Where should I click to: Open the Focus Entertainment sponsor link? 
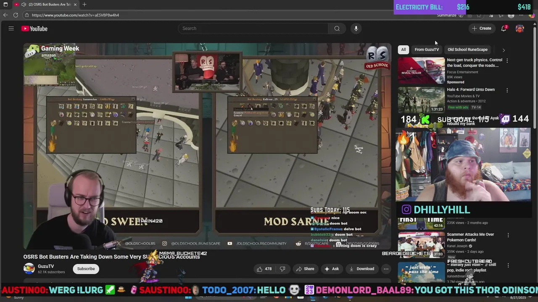[462, 72]
